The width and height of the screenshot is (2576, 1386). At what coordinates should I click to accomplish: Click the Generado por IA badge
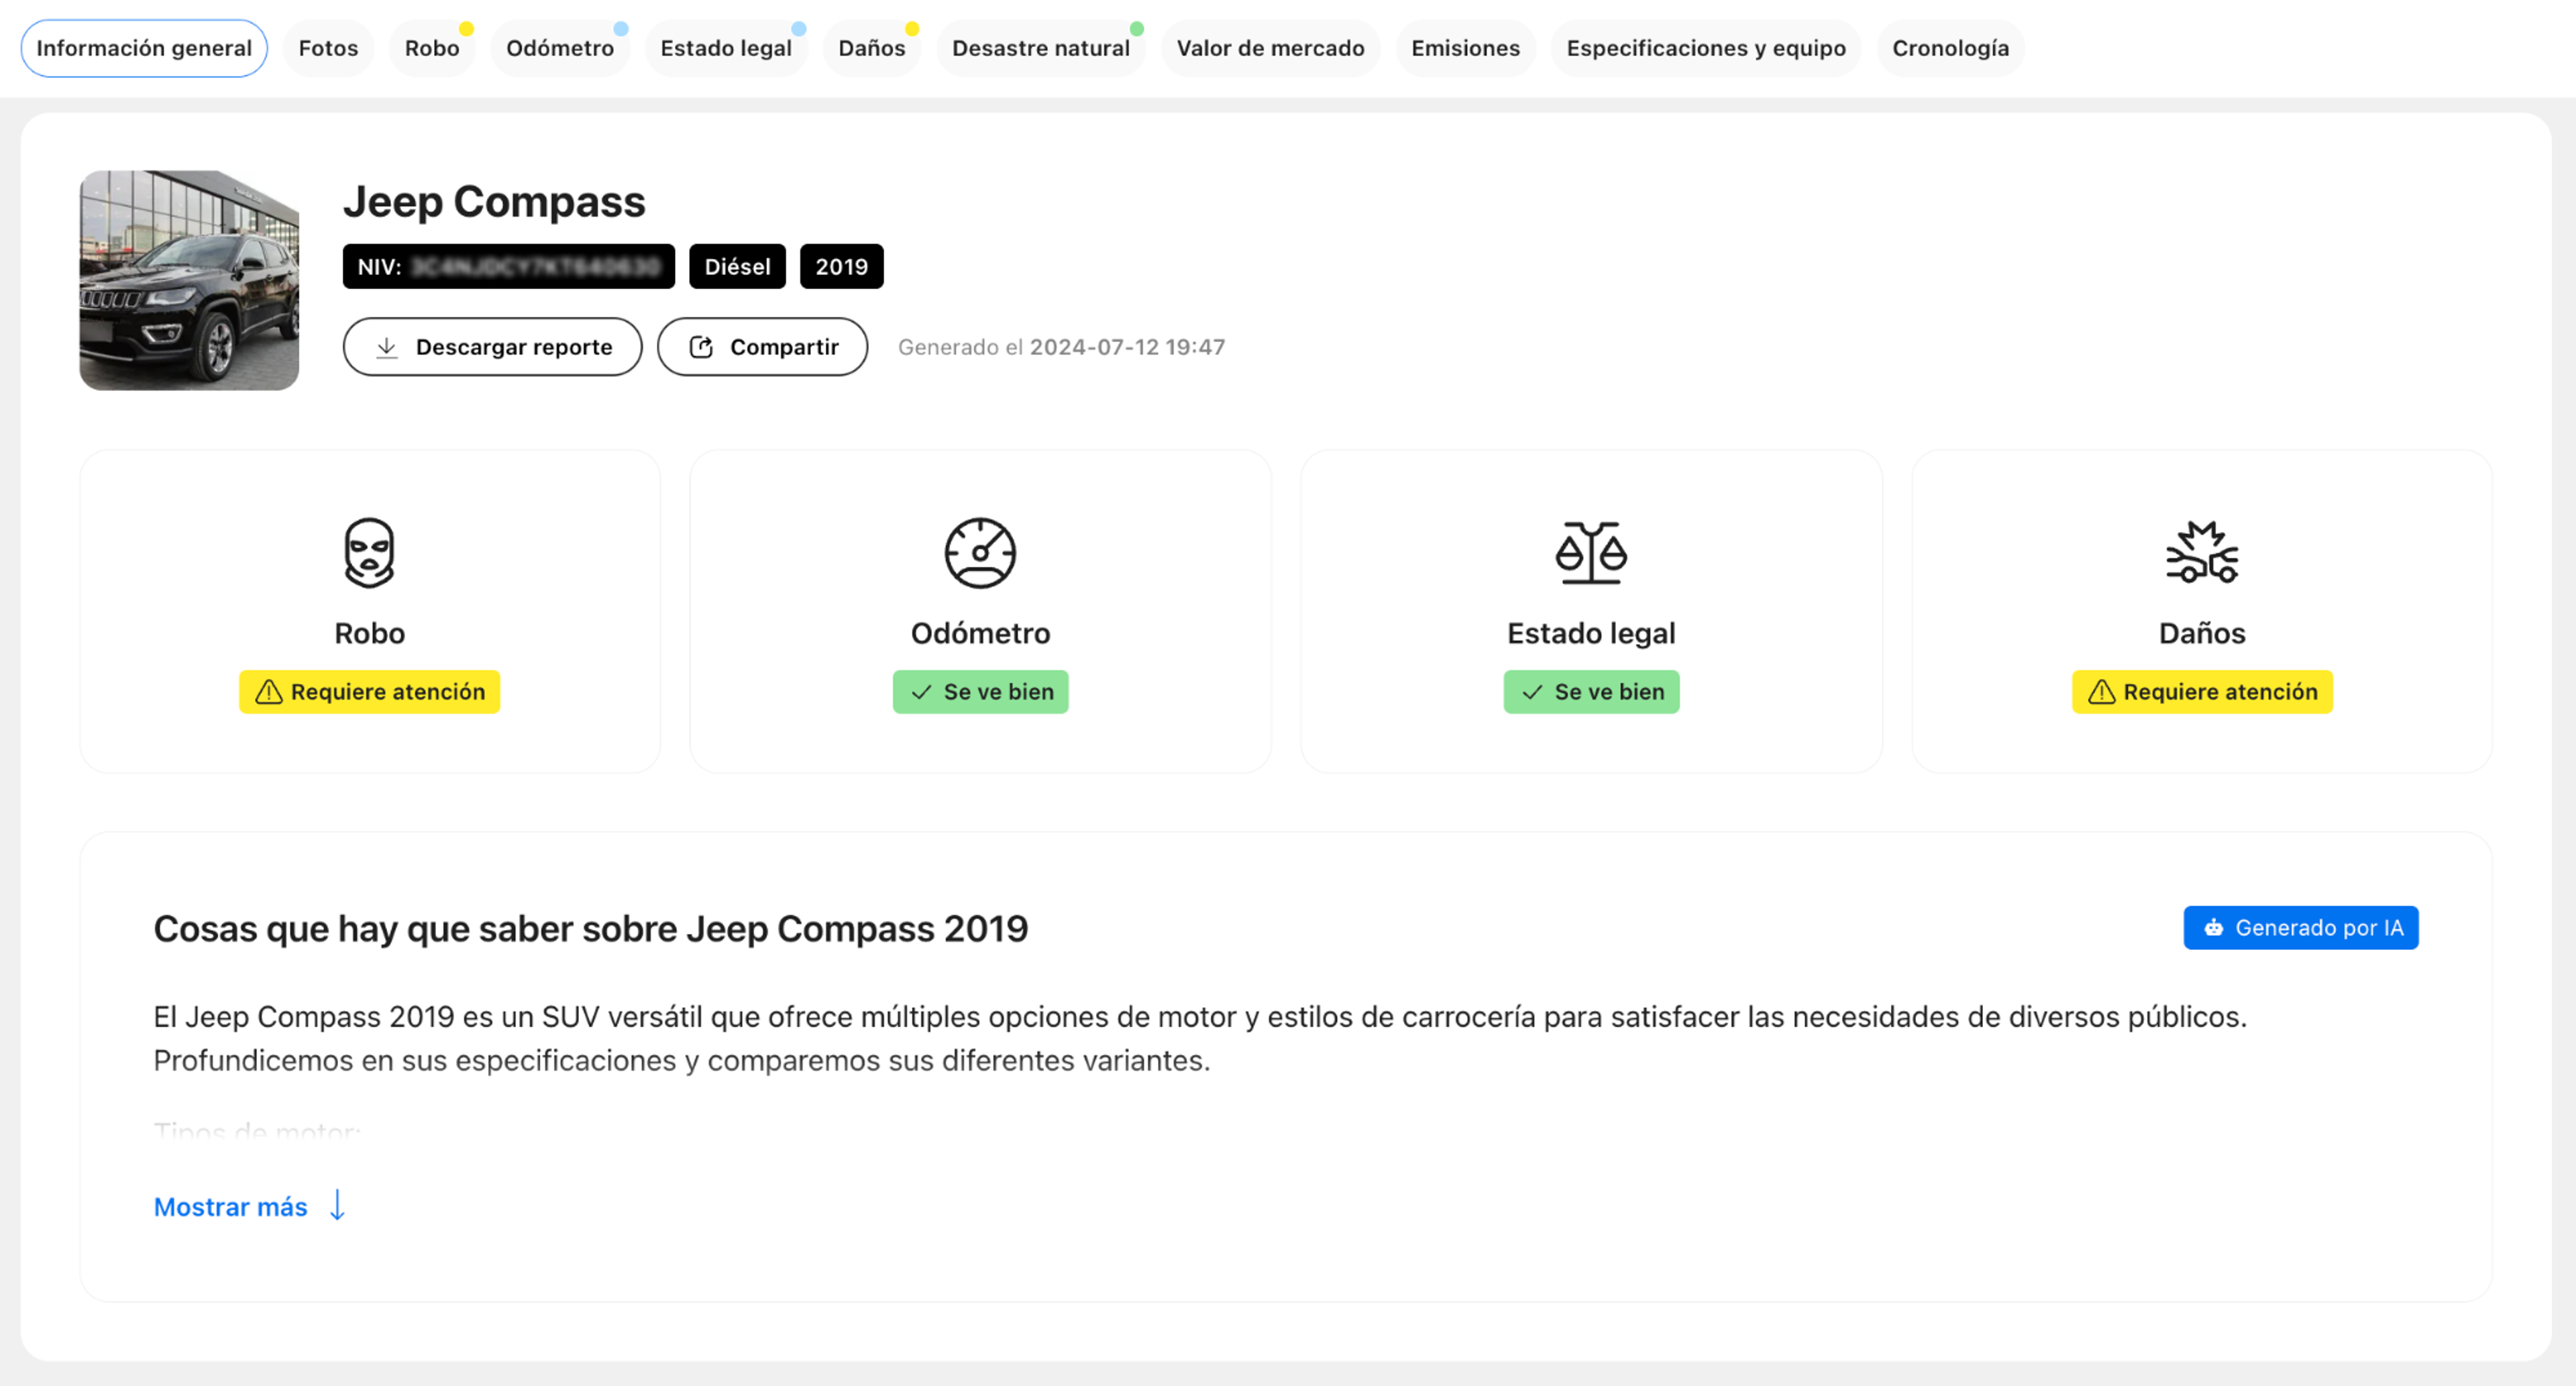2301,928
